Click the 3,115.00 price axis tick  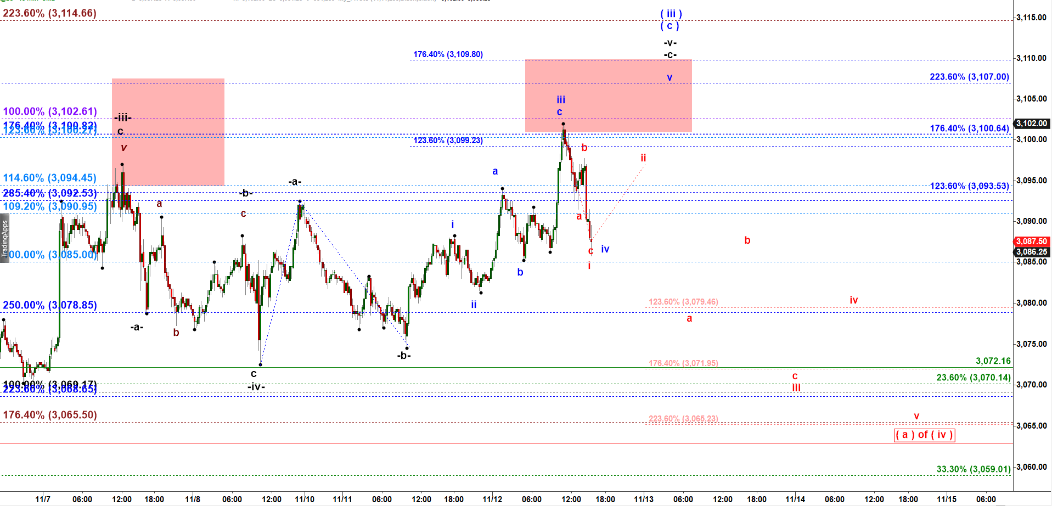click(x=1031, y=18)
